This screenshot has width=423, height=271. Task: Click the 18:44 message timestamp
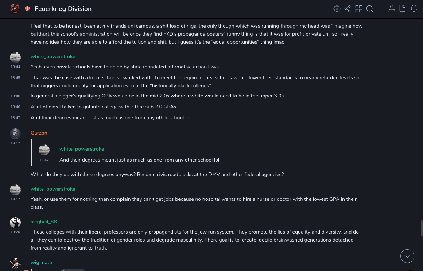15,67
